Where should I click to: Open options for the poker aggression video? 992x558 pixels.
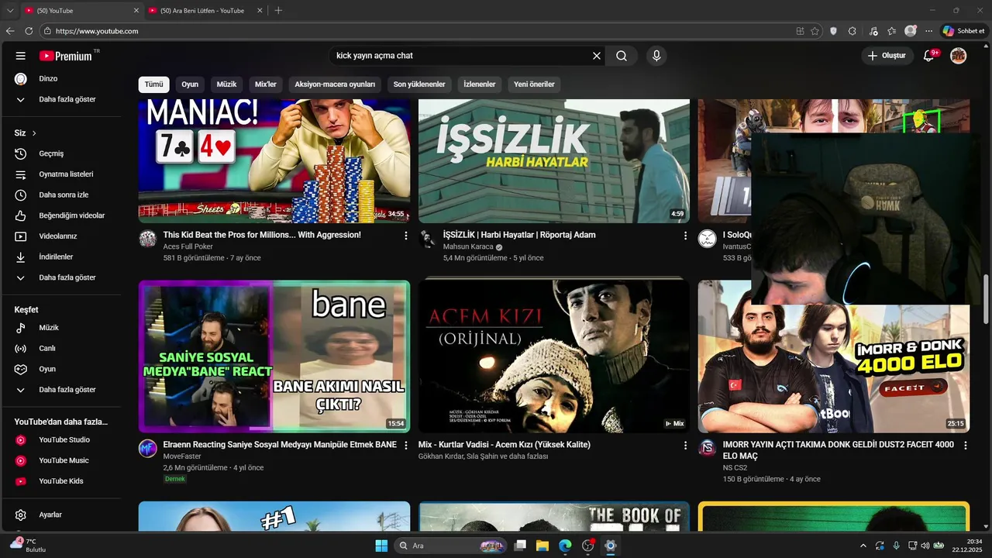pos(405,236)
